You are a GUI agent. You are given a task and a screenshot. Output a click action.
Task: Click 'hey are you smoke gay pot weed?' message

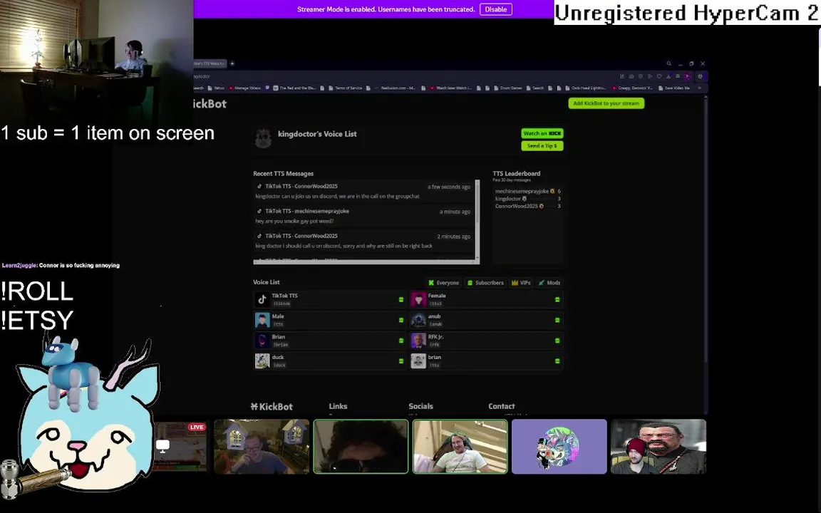click(x=294, y=221)
